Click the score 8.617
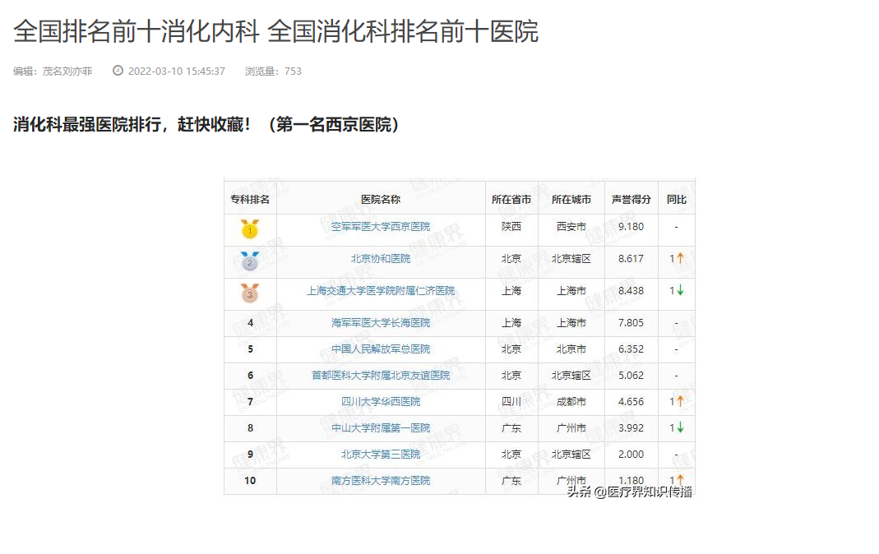 pos(631,258)
